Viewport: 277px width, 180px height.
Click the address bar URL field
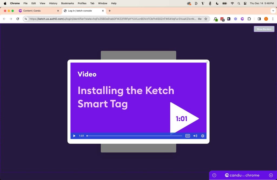(x=108, y=19)
